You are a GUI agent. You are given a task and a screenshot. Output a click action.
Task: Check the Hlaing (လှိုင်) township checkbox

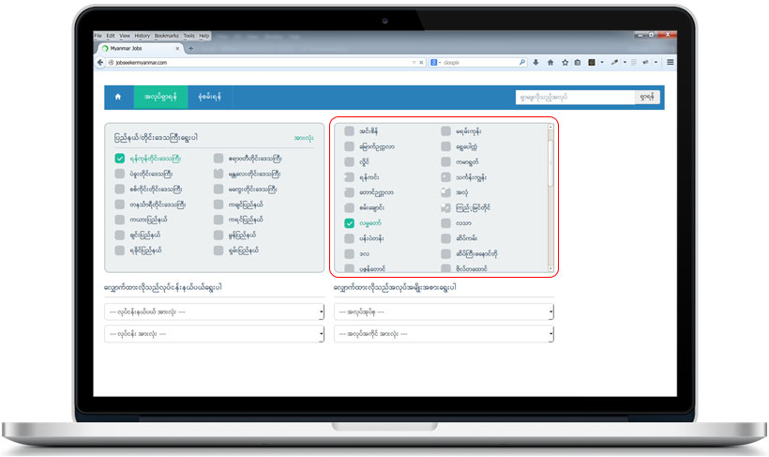(x=349, y=161)
